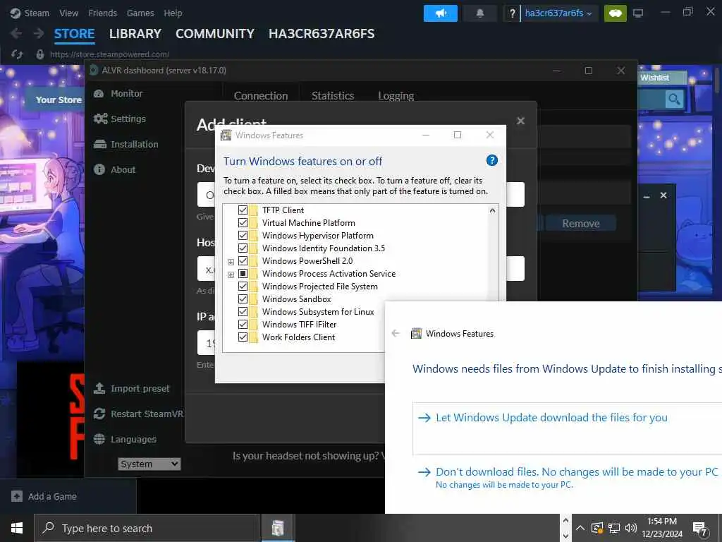Image resolution: width=722 pixels, height=542 pixels.
Task: Switch to Steam LIBRARY tab
Action: [135, 34]
